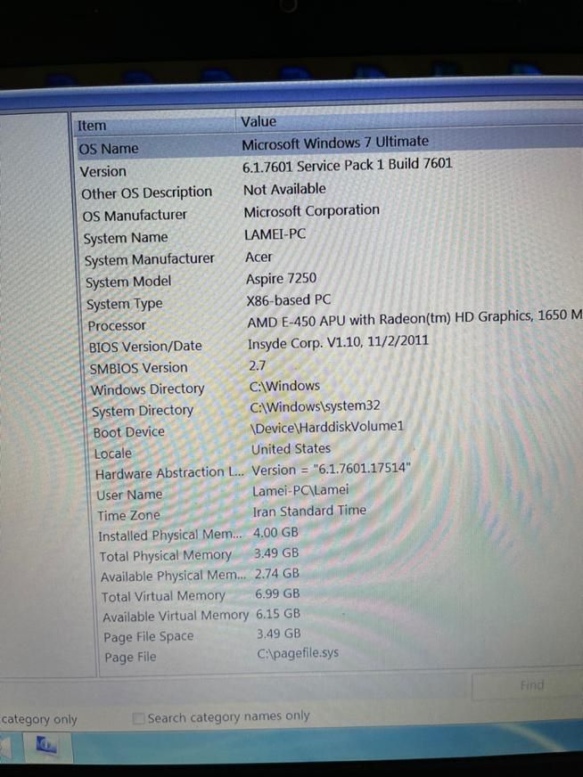
Task: Click the United States value
Action: tap(291, 448)
